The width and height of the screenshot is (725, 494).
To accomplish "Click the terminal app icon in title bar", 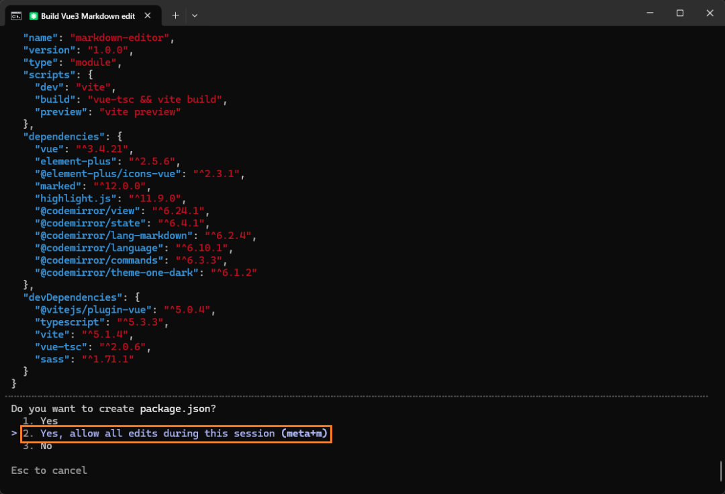I will [x=15, y=15].
